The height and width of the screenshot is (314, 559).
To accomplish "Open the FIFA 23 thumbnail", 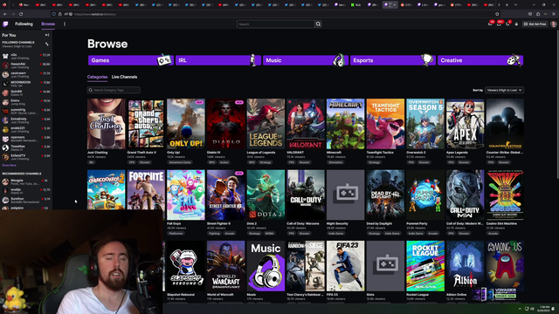I will tap(346, 266).
